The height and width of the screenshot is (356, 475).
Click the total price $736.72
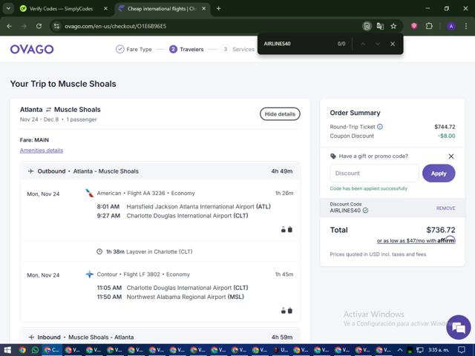click(441, 230)
